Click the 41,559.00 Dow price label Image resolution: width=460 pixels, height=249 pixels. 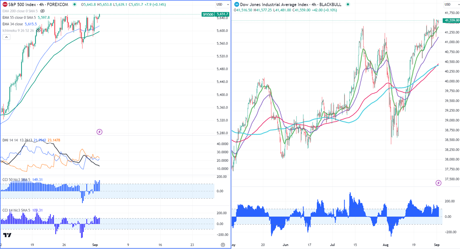tap(451, 20)
